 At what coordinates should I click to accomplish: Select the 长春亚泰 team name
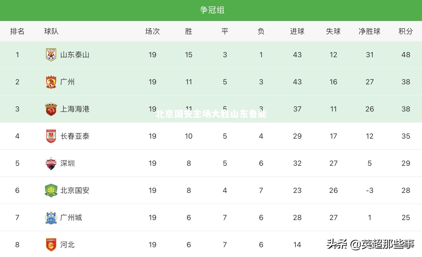[x=75, y=136]
